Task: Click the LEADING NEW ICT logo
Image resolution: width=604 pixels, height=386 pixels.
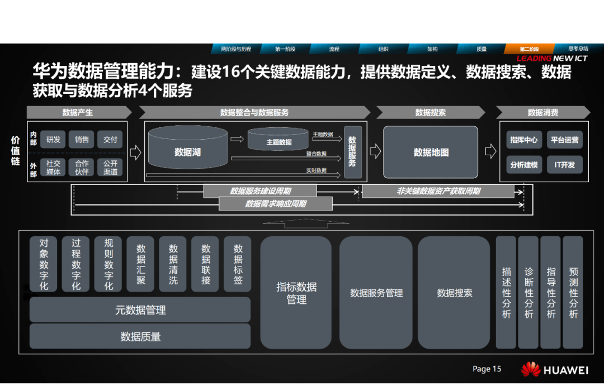Action: point(551,58)
